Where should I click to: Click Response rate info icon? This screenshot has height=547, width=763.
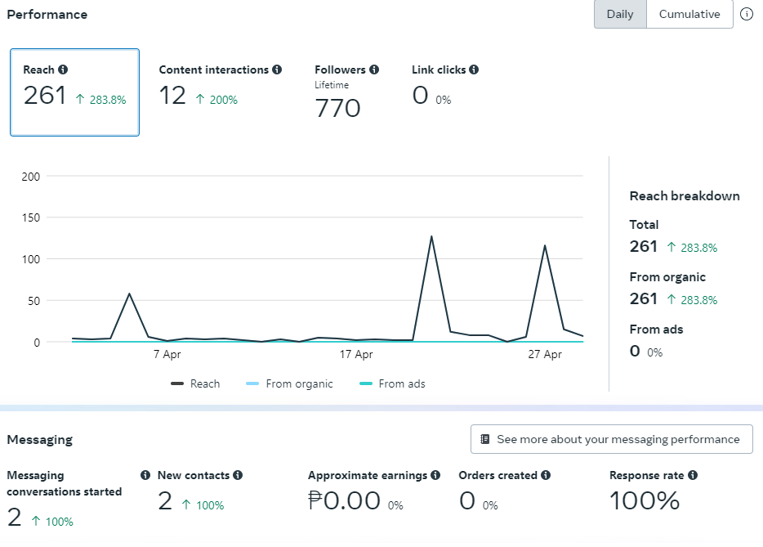(x=692, y=475)
